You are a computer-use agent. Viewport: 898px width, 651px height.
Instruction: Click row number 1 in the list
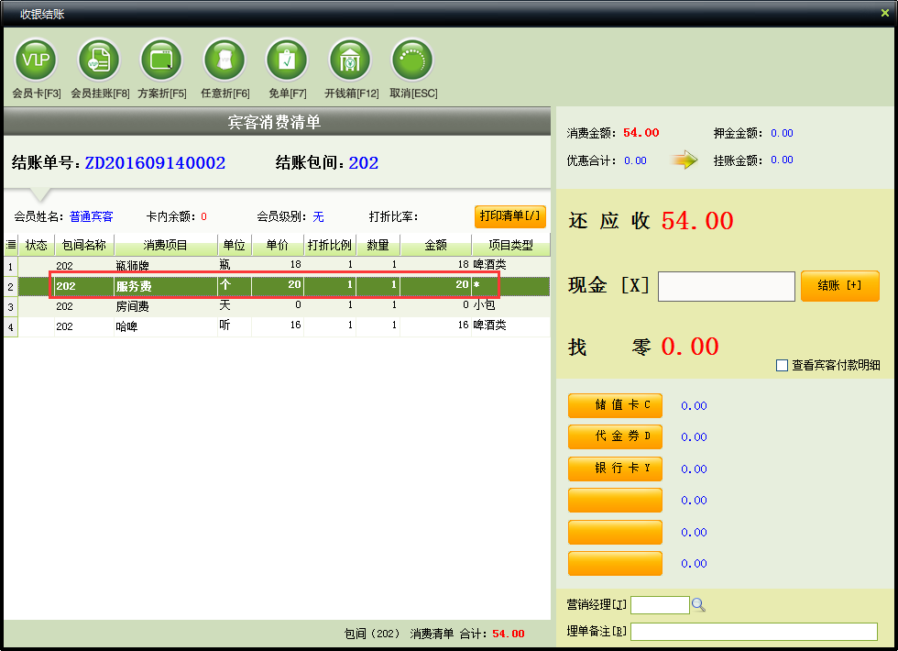click(x=10, y=267)
